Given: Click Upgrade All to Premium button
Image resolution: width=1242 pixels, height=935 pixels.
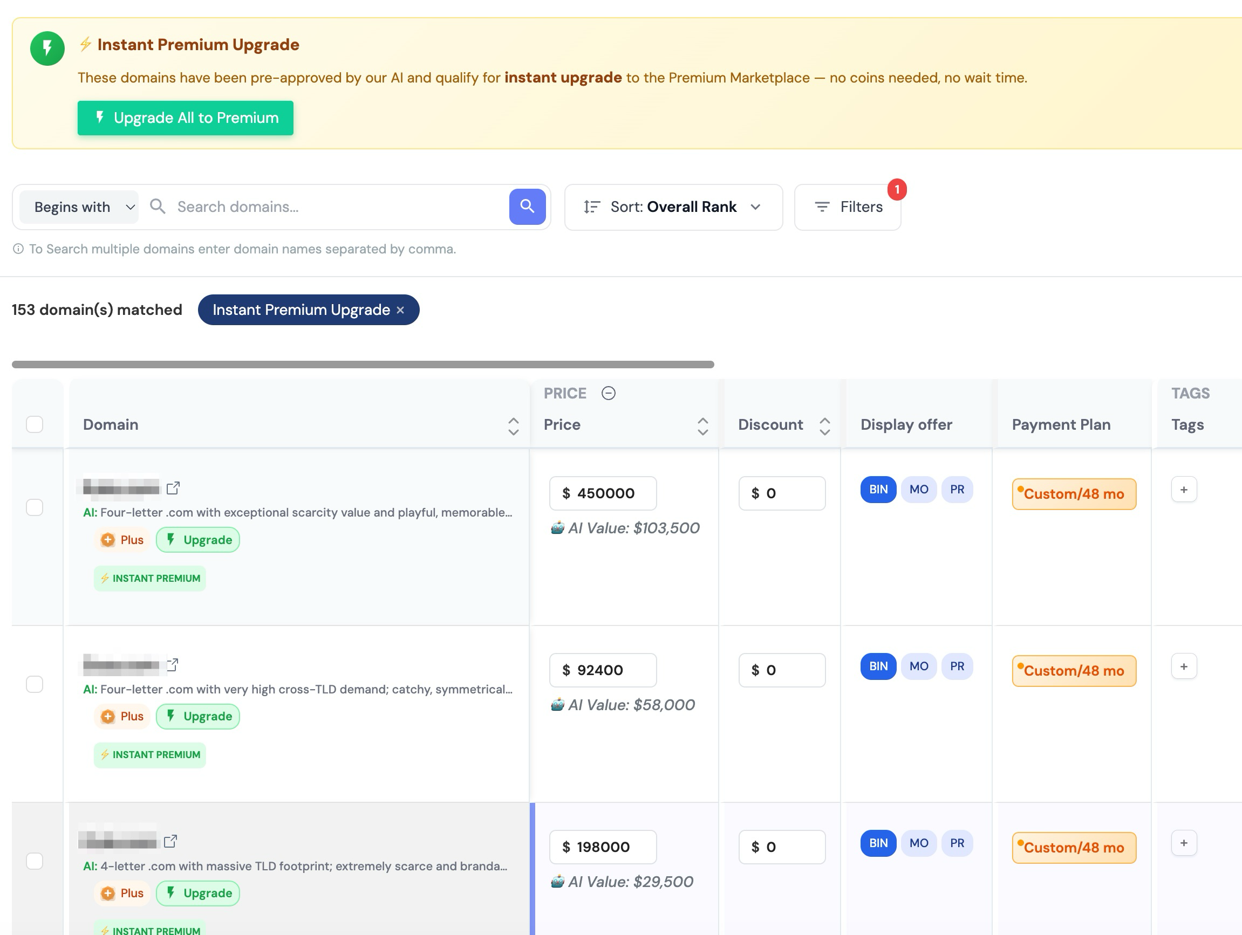Looking at the screenshot, I should coord(185,118).
